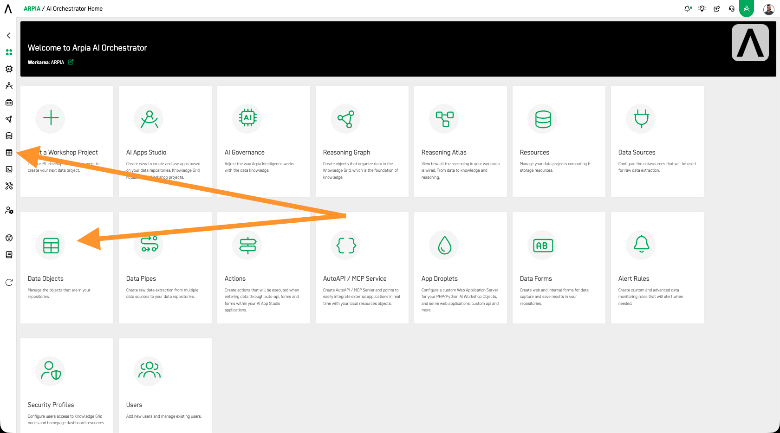Click the ARPIA breadcrumb link

32,8
